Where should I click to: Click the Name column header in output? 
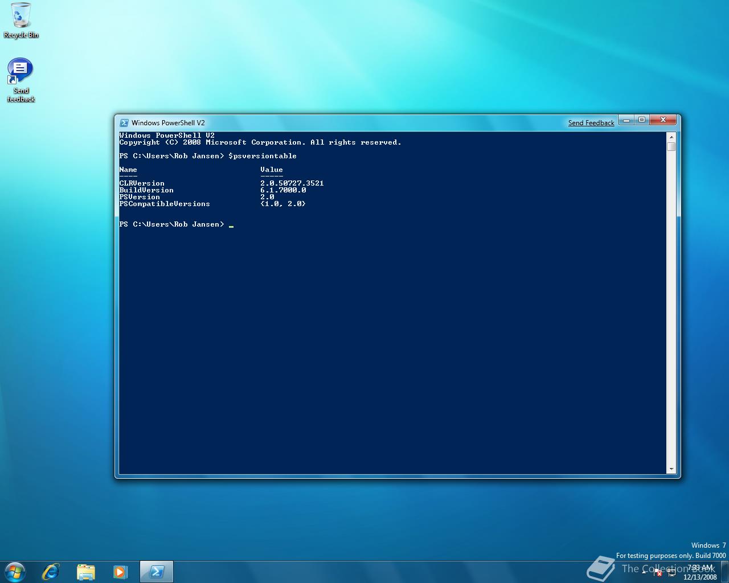[x=128, y=170]
